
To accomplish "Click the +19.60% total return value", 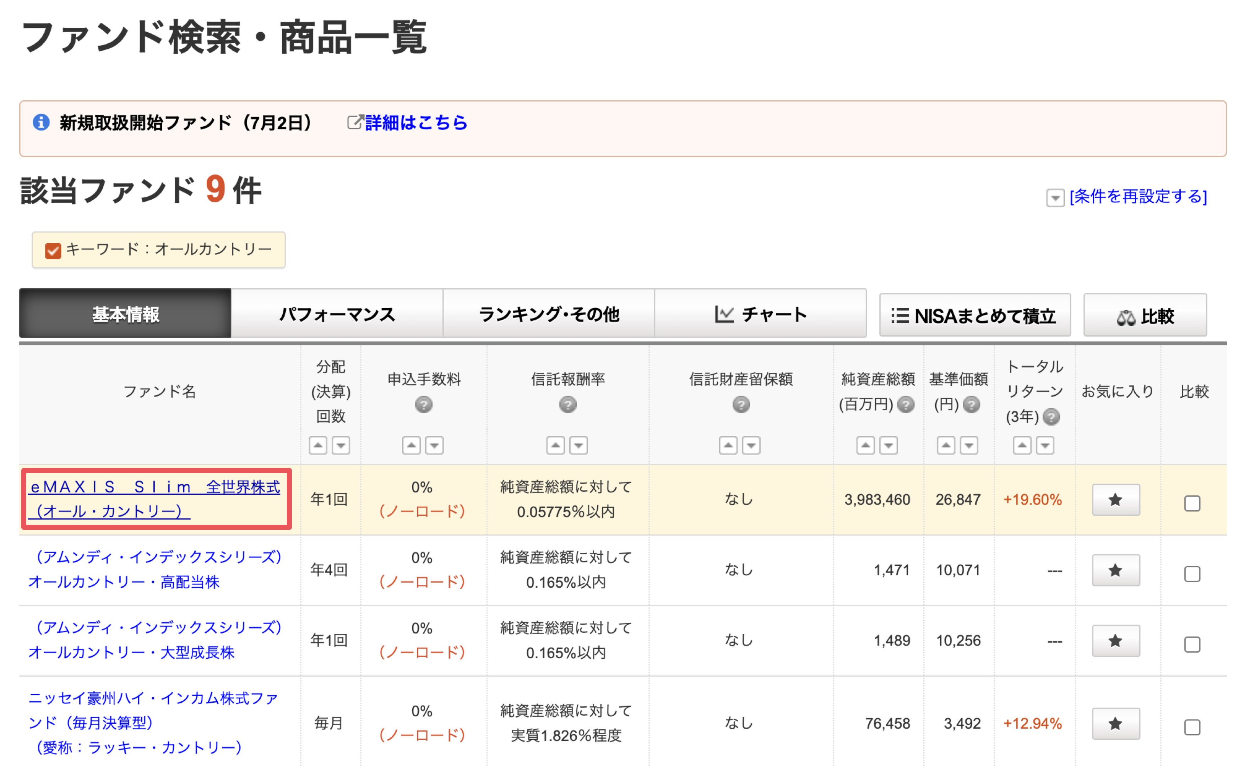I will tap(1032, 500).
